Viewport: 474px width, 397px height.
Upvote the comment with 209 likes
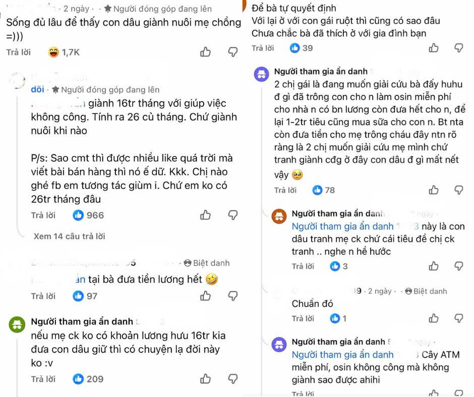click(x=205, y=379)
